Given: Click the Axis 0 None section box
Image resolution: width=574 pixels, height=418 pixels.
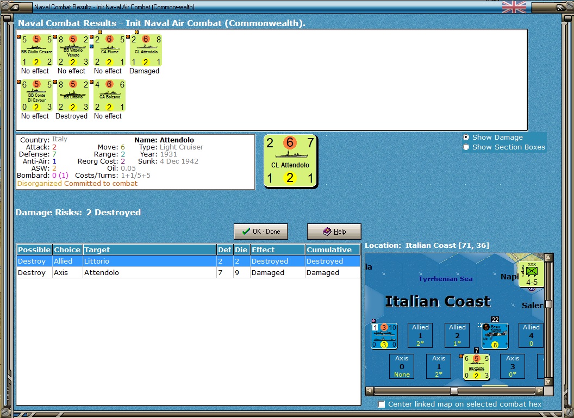Looking at the screenshot, I should [402, 366].
